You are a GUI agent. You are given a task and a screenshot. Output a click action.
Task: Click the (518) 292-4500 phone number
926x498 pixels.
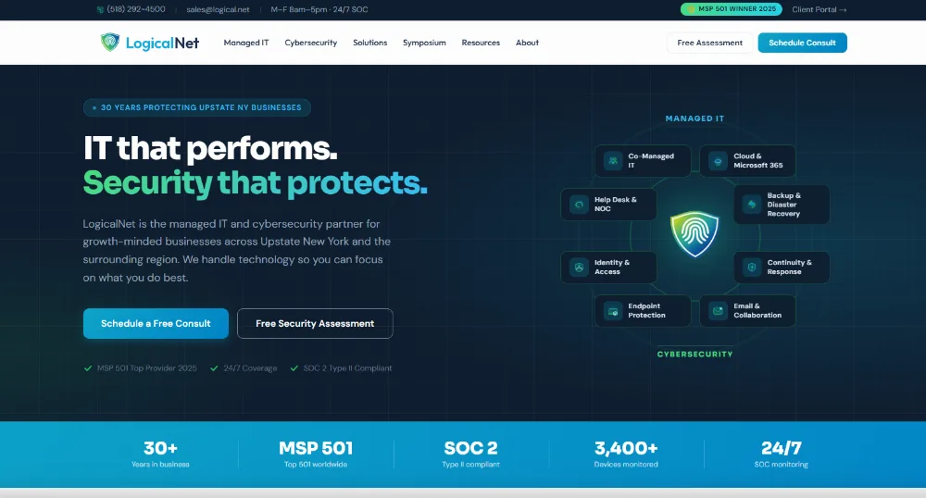pos(136,9)
